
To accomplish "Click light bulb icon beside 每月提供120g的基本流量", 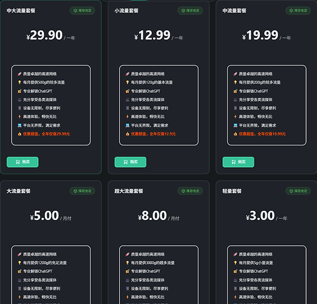I will 128,82.
